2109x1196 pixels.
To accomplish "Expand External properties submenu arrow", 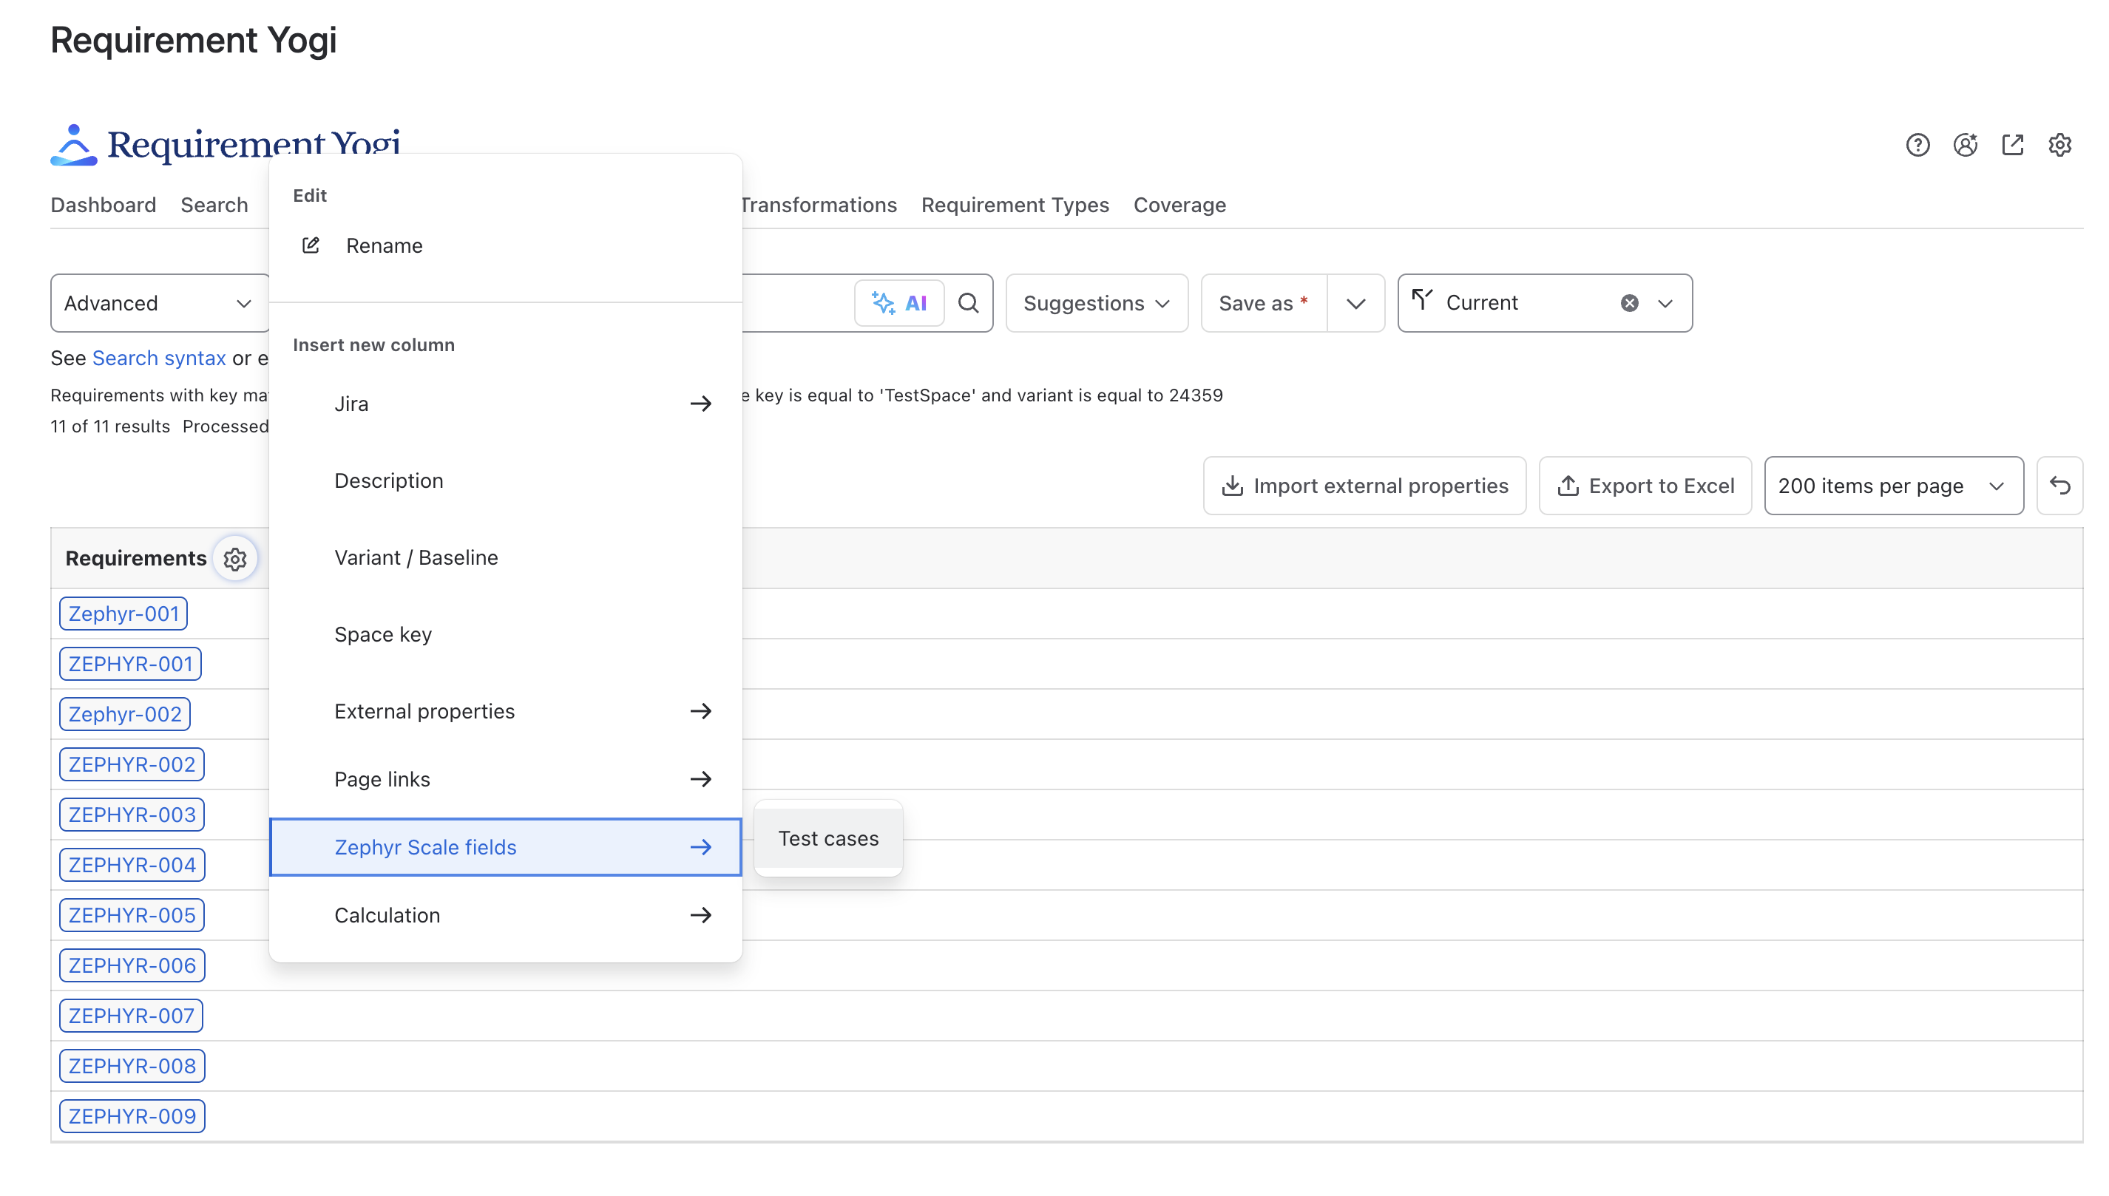I will [700, 710].
